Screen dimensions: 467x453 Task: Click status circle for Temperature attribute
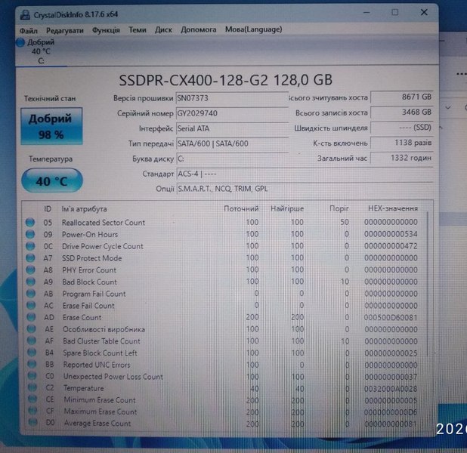pyautogui.click(x=30, y=388)
